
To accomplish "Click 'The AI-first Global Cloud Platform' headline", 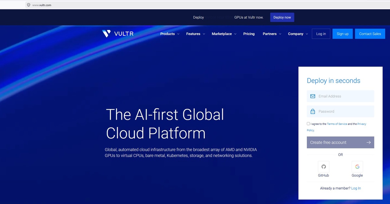I will pos(165,124).
